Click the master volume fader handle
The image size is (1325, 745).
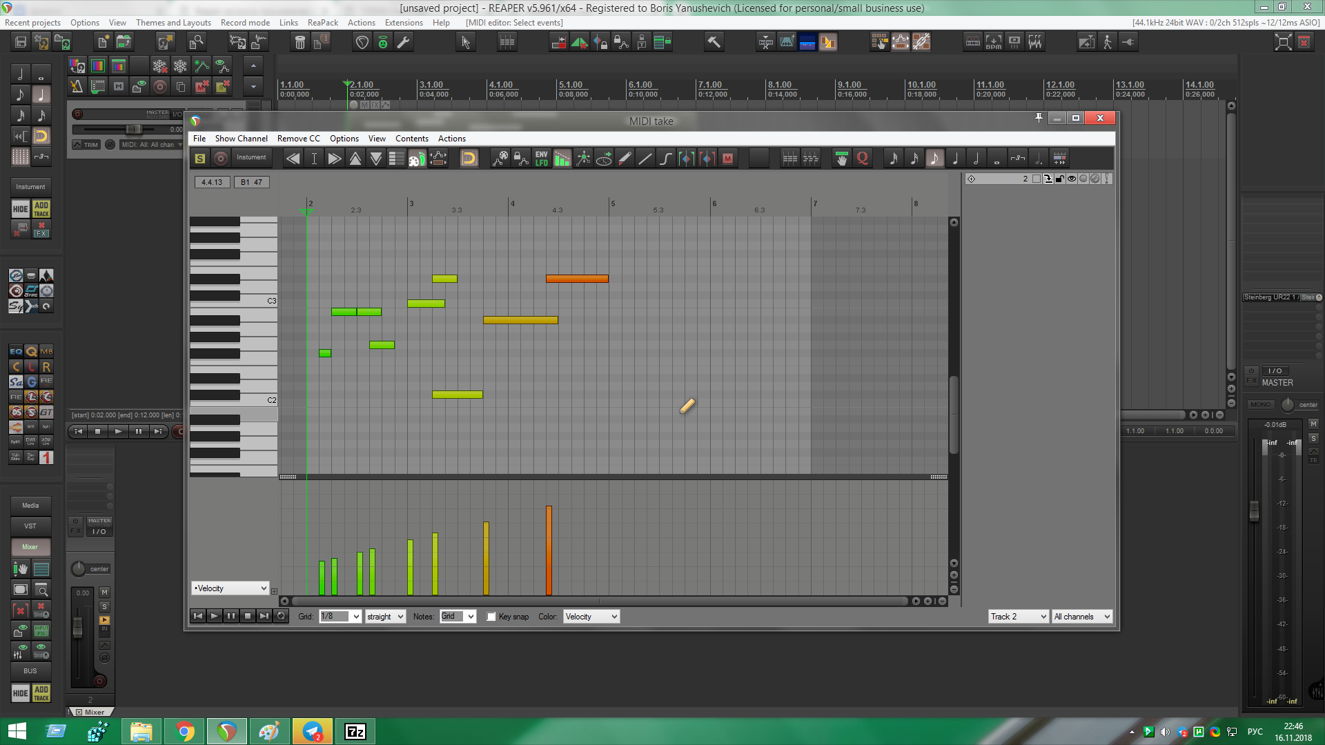pyautogui.click(x=1254, y=510)
